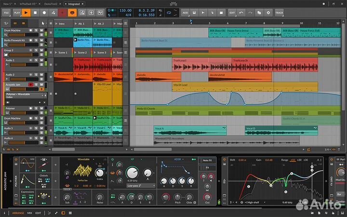The image size is (347, 217).
Task: Switch to the EDIT view in footer
Action: pyautogui.click(x=38, y=213)
